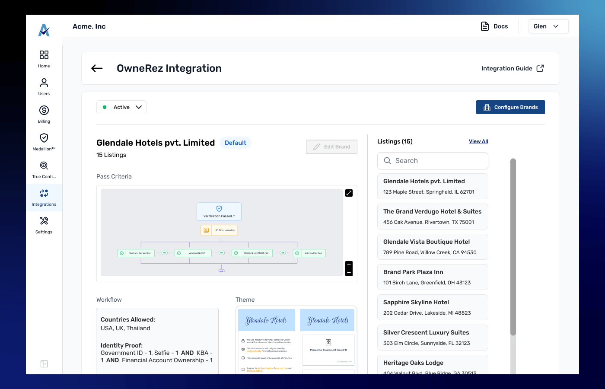Viewport: 605px width, 389px height.
Task: Open the Users section
Action: [x=44, y=87]
